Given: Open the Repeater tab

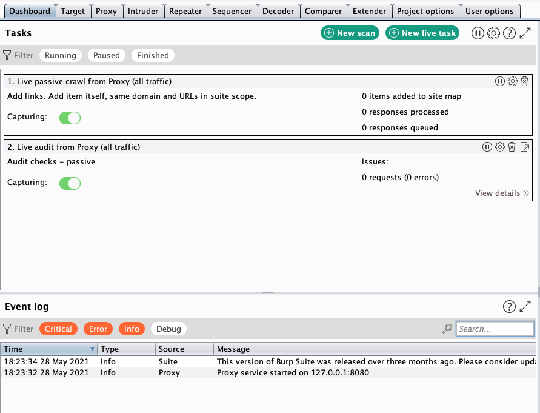Looking at the screenshot, I should point(185,11).
